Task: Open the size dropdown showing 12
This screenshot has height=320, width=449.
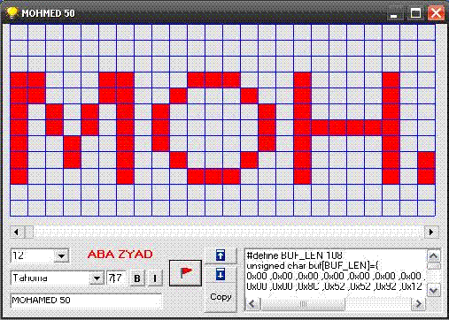Action: (x=61, y=255)
